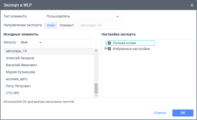The height and width of the screenshot is (120, 197).
Task: Select Мария Кузнецова in the list
Action: point(49,72)
